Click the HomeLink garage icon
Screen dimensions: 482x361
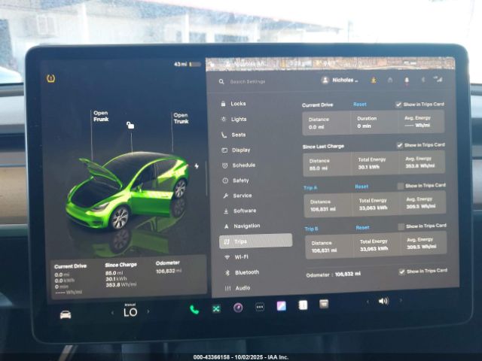coord(390,80)
